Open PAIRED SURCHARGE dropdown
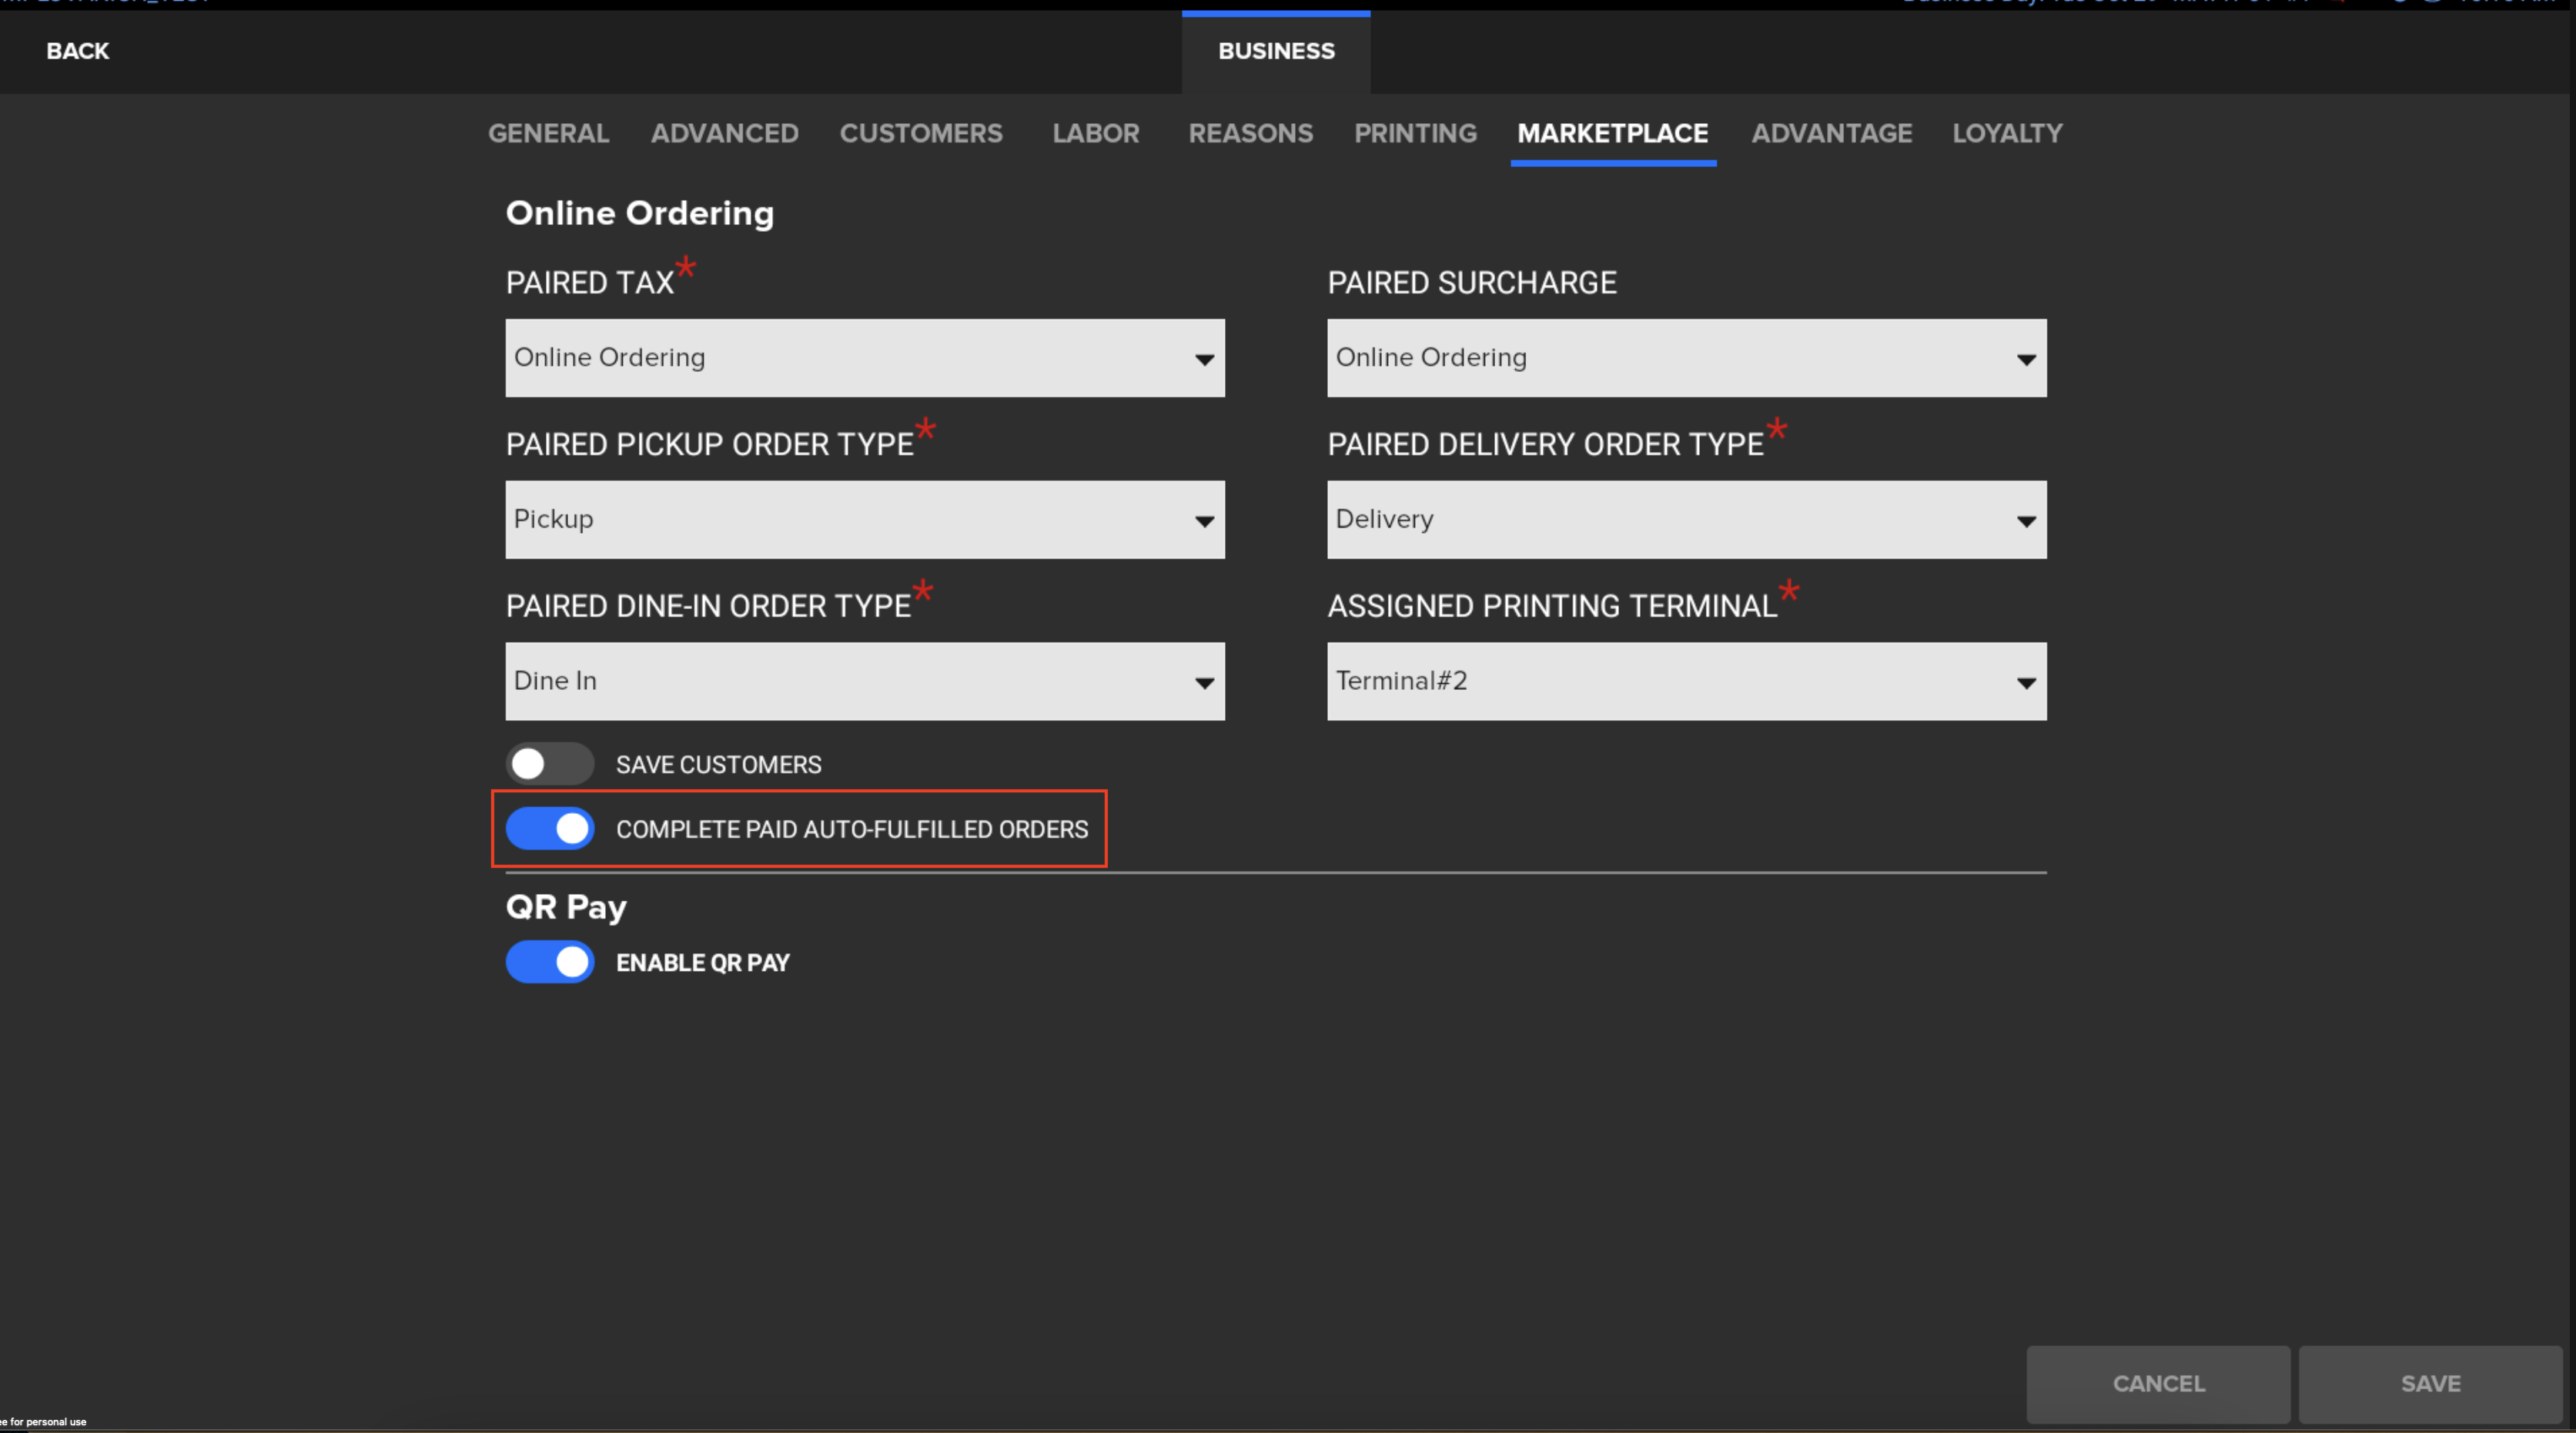This screenshot has width=2576, height=1433. pyautogui.click(x=1687, y=357)
